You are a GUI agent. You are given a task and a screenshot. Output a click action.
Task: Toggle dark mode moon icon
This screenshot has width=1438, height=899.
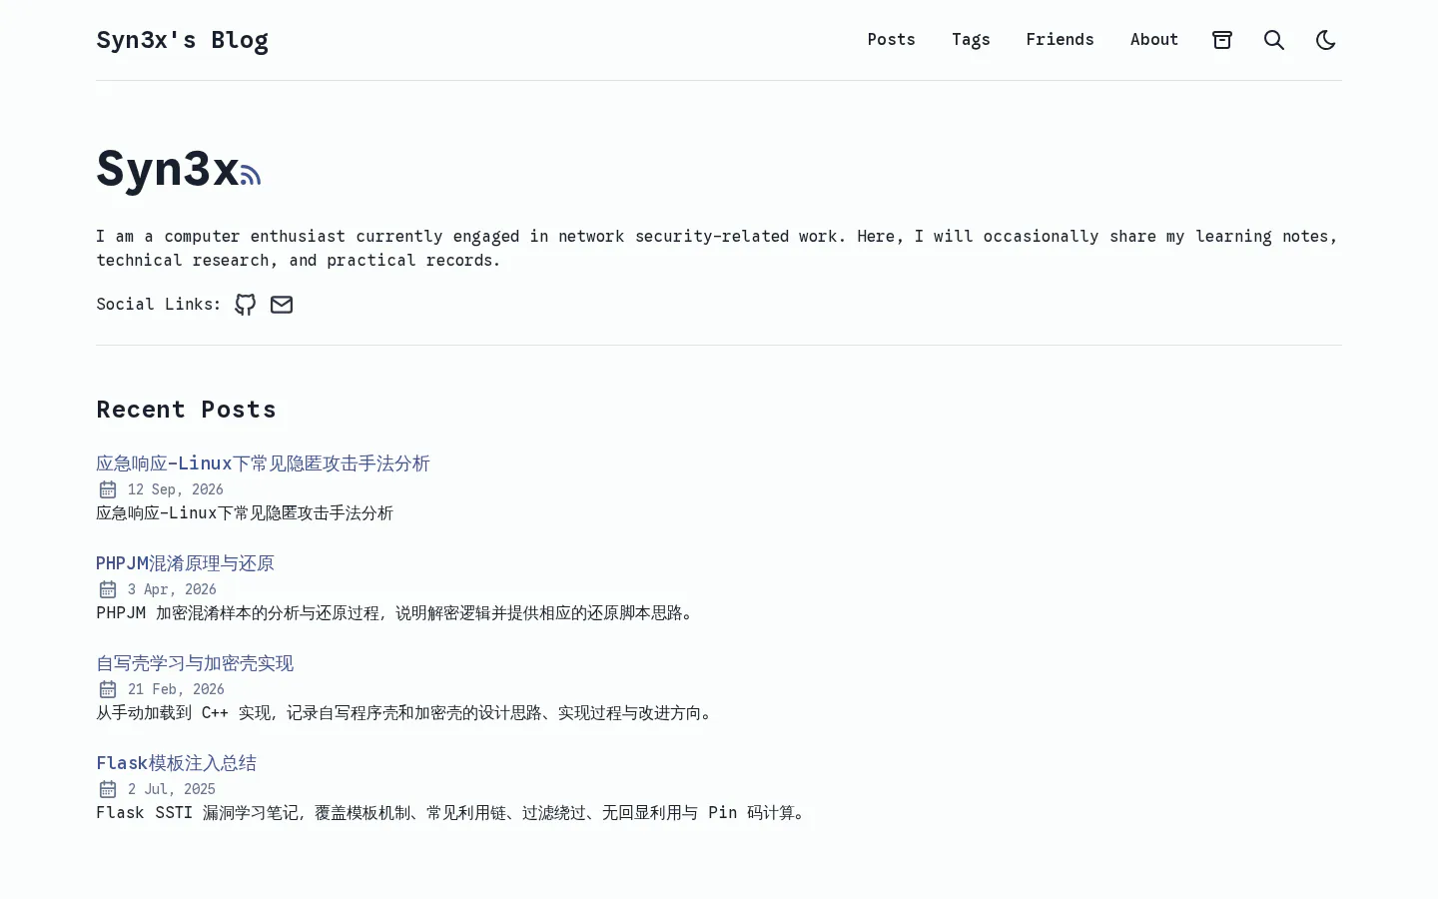(1326, 40)
